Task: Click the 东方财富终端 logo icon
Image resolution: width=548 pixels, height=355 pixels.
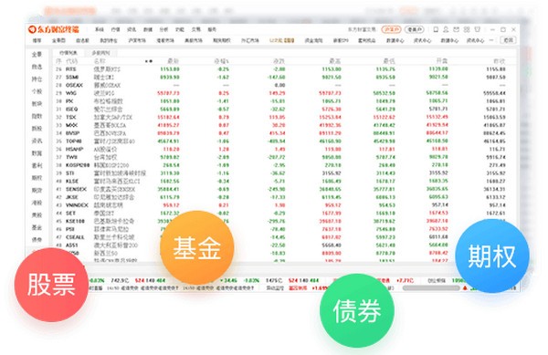Action: [x=32, y=29]
